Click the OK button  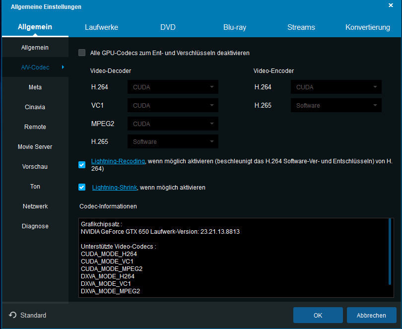click(x=318, y=315)
